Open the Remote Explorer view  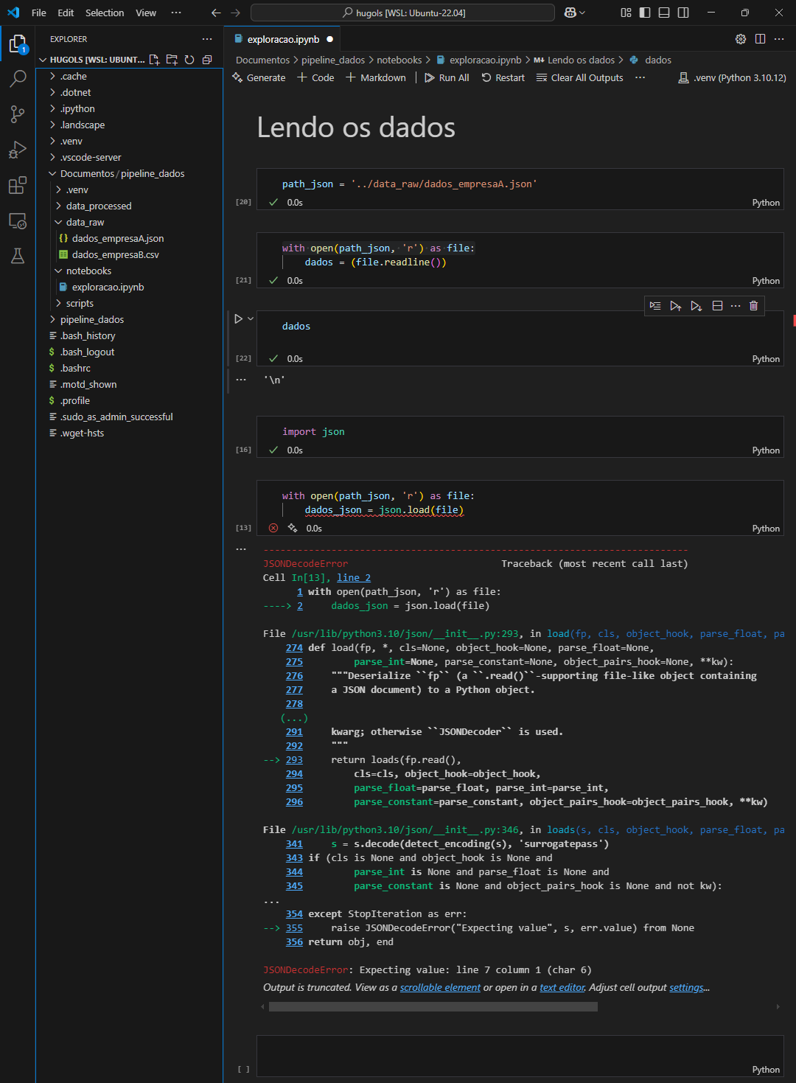pos(18,220)
